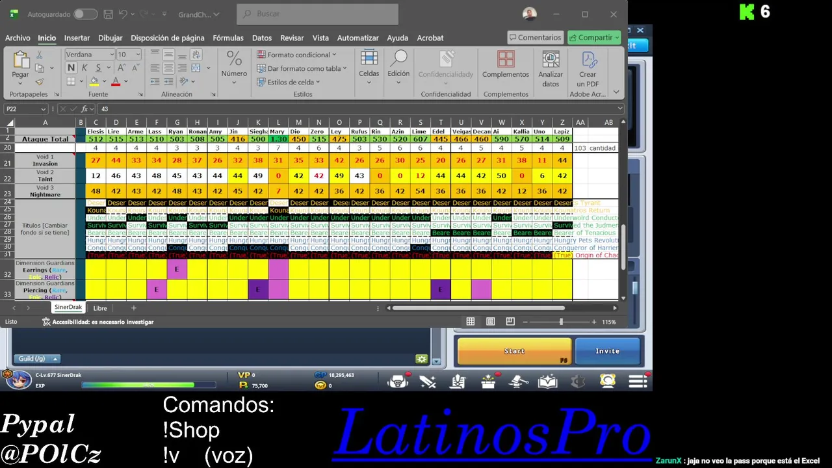Switch to Page Break Preview icon
Screen dimensions: 832x468
510,322
